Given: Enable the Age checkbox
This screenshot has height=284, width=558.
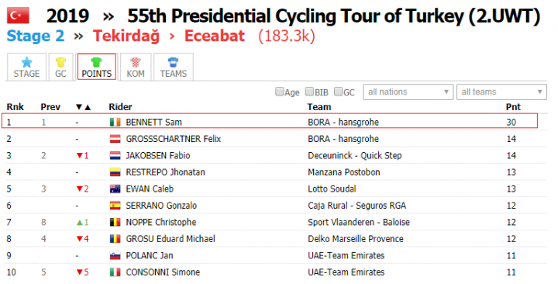Looking at the screenshot, I should pyautogui.click(x=279, y=92).
